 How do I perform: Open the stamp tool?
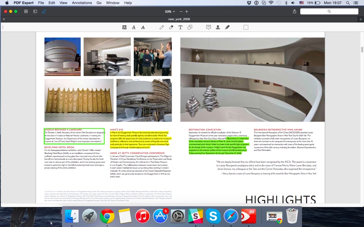[218, 27]
